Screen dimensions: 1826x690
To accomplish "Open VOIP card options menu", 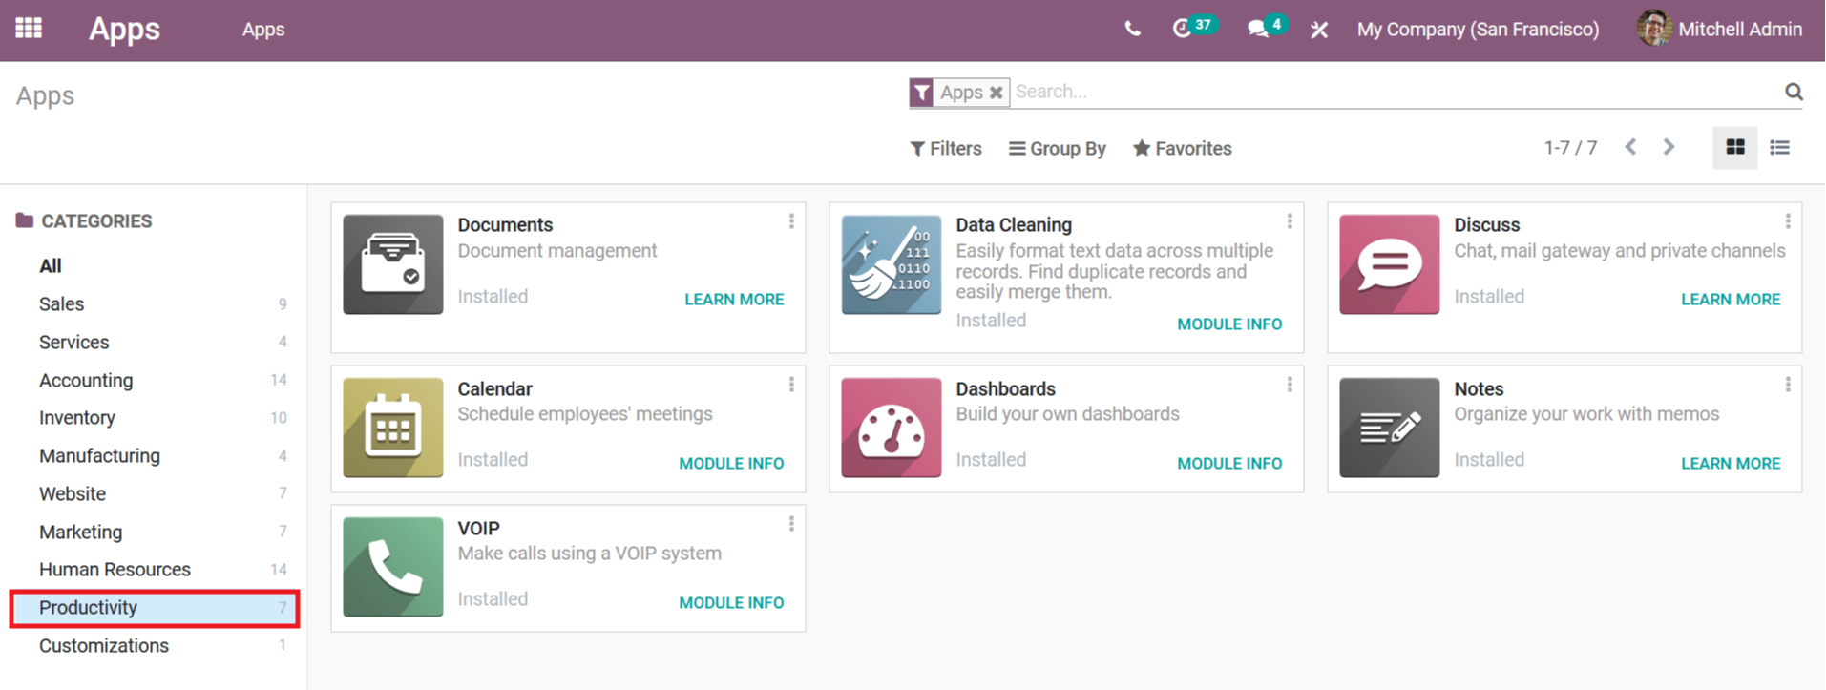I will pos(791,524).
